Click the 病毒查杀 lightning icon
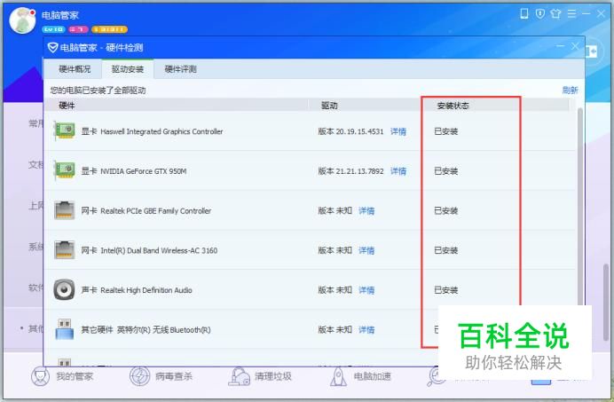Viewport: 614px width, 402px height. point(140,376)
